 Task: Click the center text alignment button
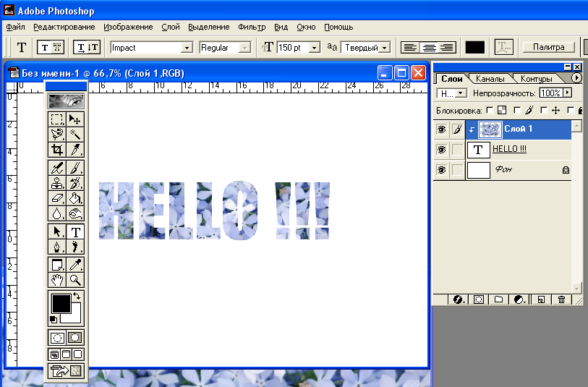click(429, 48)
